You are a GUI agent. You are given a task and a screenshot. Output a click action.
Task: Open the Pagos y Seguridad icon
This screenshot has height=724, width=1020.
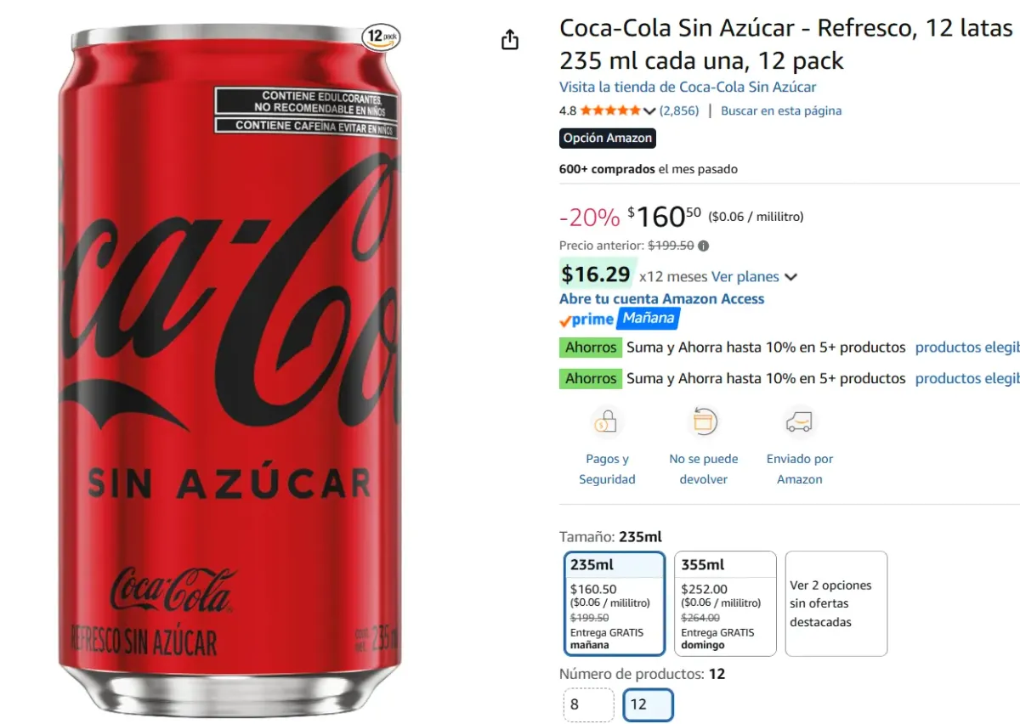click(607, 421)
